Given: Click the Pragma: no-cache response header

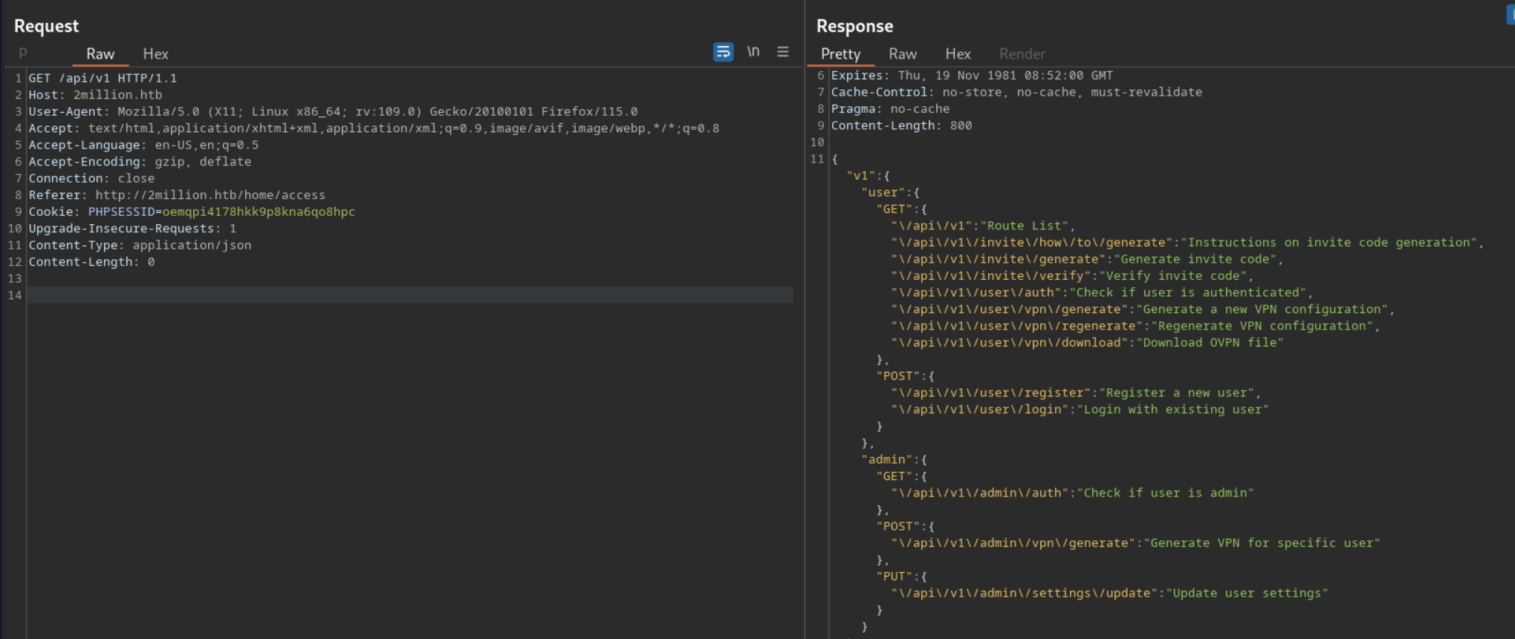Looking at the screenshot, I should point(890,108).
